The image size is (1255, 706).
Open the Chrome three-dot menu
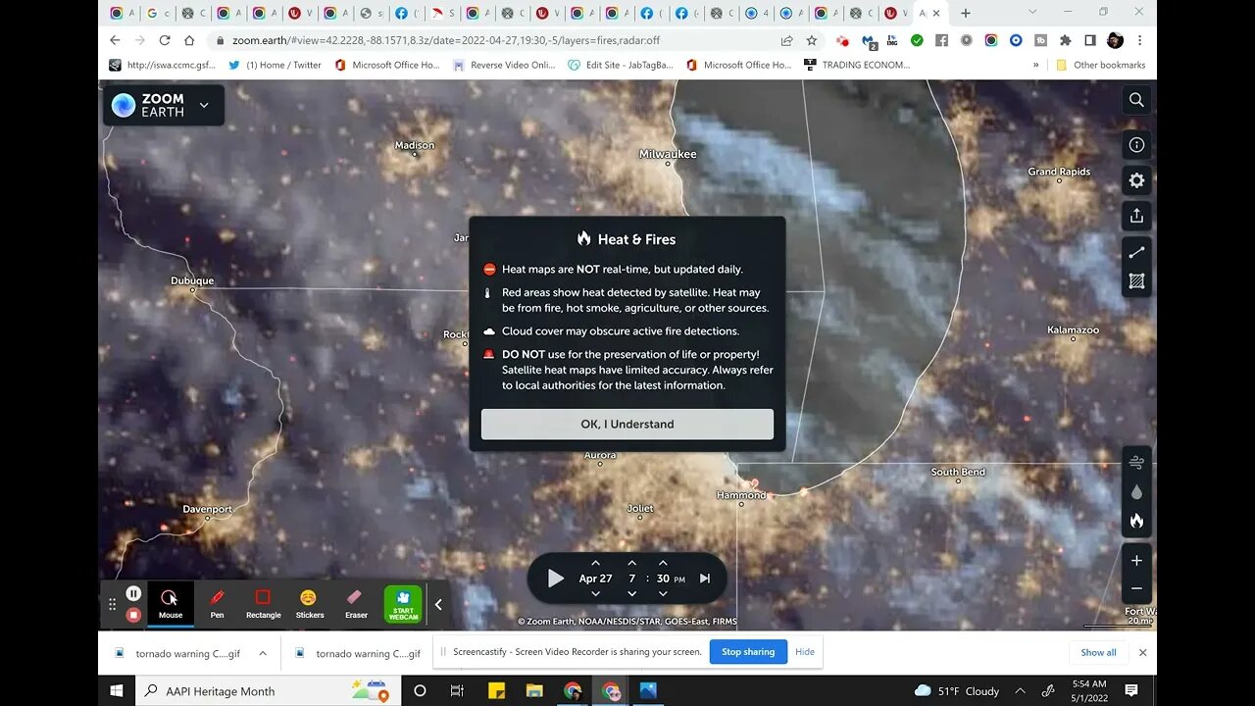1139,40
